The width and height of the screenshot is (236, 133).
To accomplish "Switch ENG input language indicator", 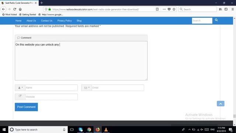I will [x=212, y=130].
